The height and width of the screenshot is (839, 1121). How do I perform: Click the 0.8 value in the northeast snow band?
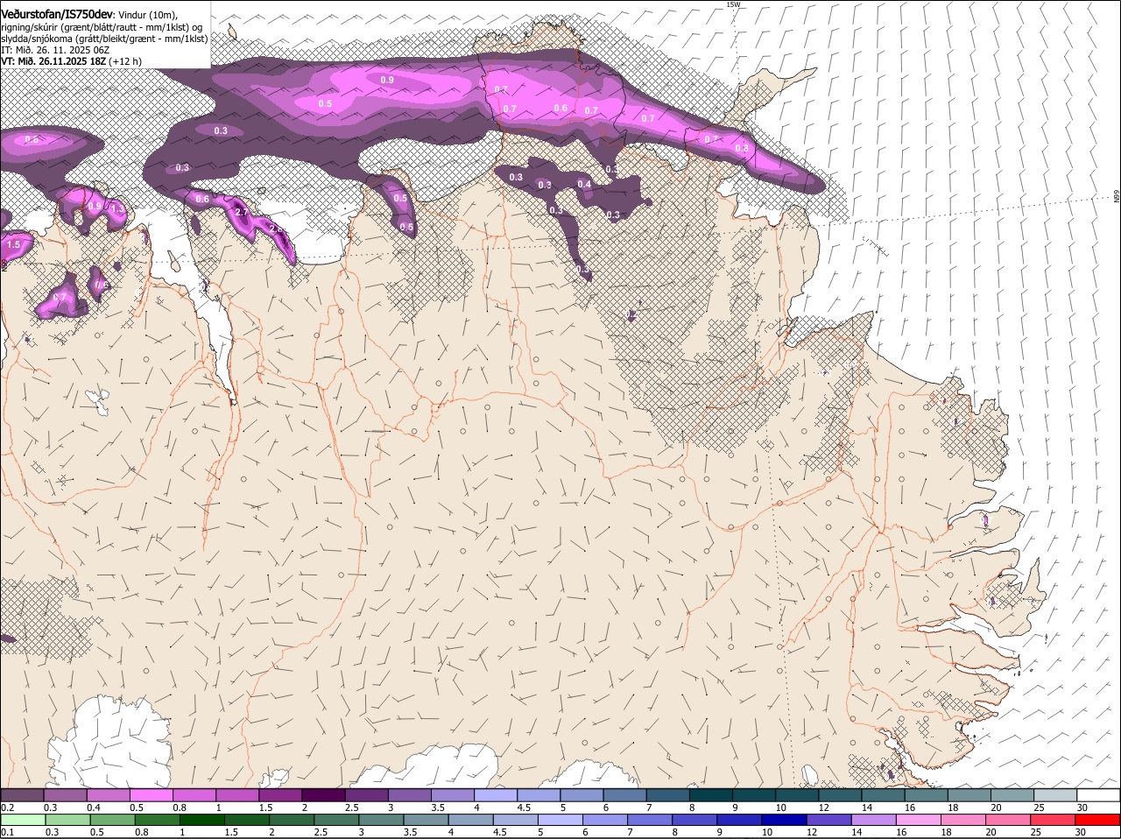[742, 148]
